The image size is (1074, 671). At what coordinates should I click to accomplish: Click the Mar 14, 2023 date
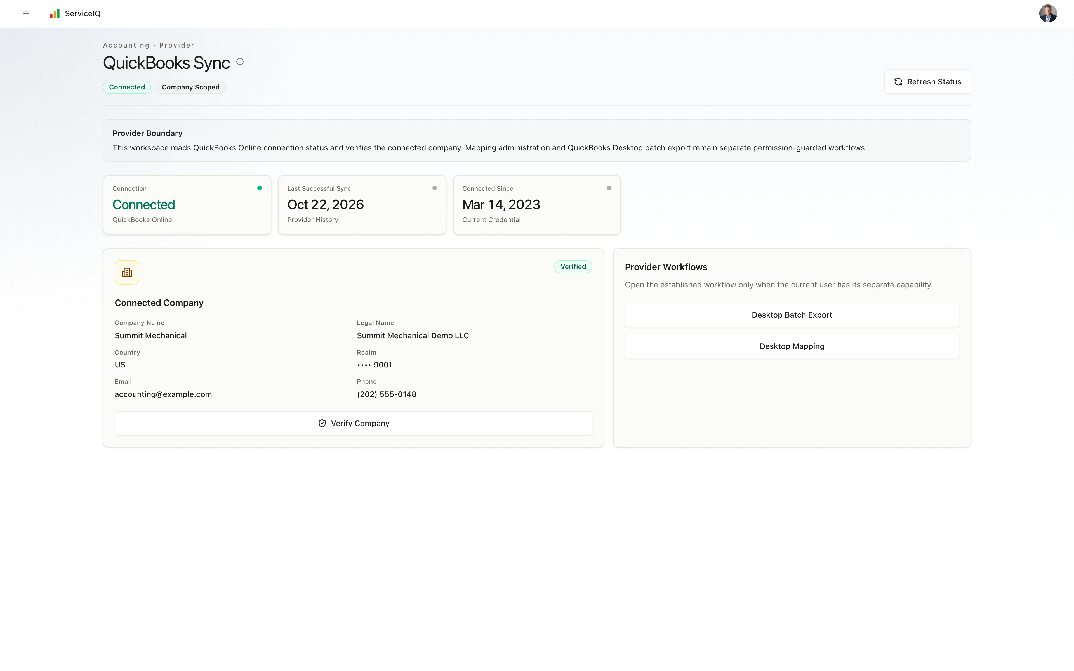click(501, 205)
